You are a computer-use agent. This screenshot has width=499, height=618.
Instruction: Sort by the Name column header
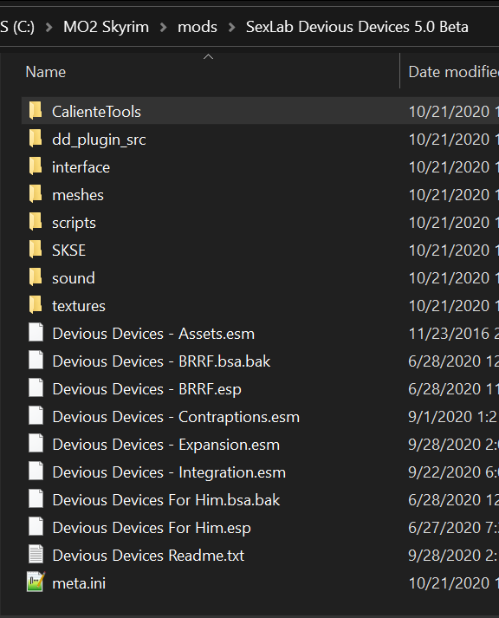pos(46,72)
